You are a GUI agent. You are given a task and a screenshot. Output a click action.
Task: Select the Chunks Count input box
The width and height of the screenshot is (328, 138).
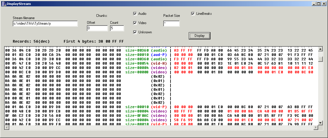pos(117,28)
